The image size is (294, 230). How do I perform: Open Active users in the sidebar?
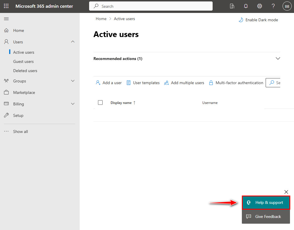pyautogui.click(x=23, y=52)
